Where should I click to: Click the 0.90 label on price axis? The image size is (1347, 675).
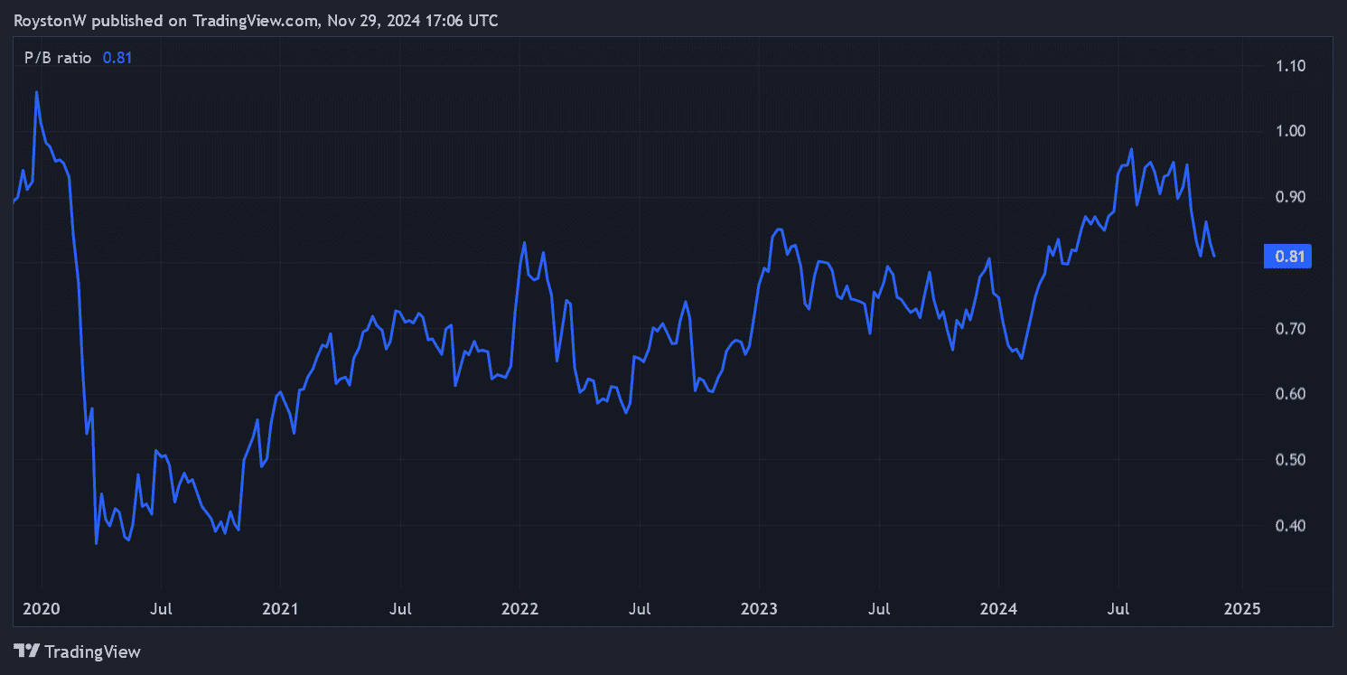click(1290, 197)
